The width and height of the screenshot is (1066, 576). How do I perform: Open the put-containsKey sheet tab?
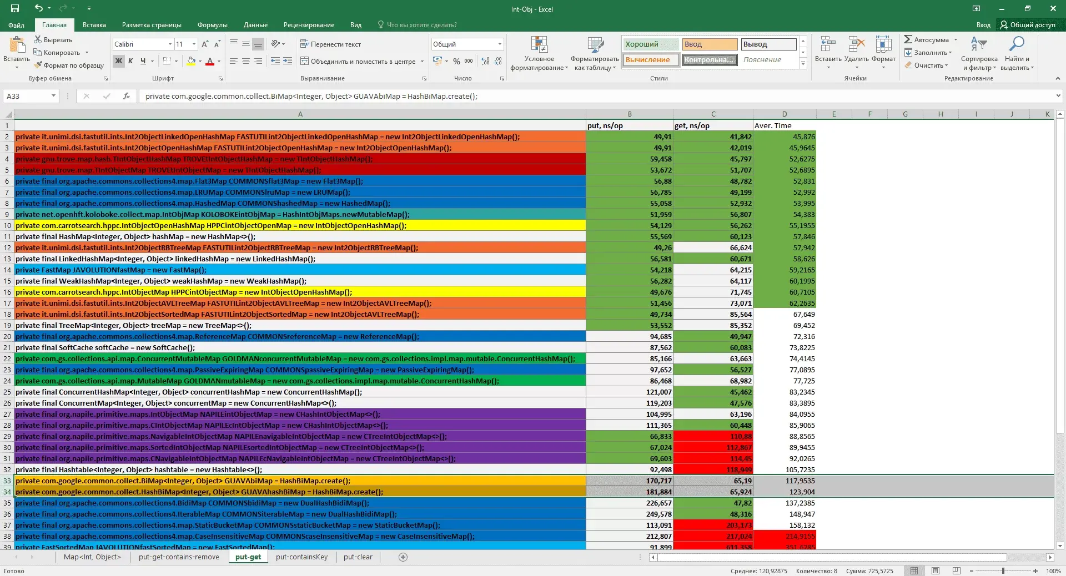(301, 557)
